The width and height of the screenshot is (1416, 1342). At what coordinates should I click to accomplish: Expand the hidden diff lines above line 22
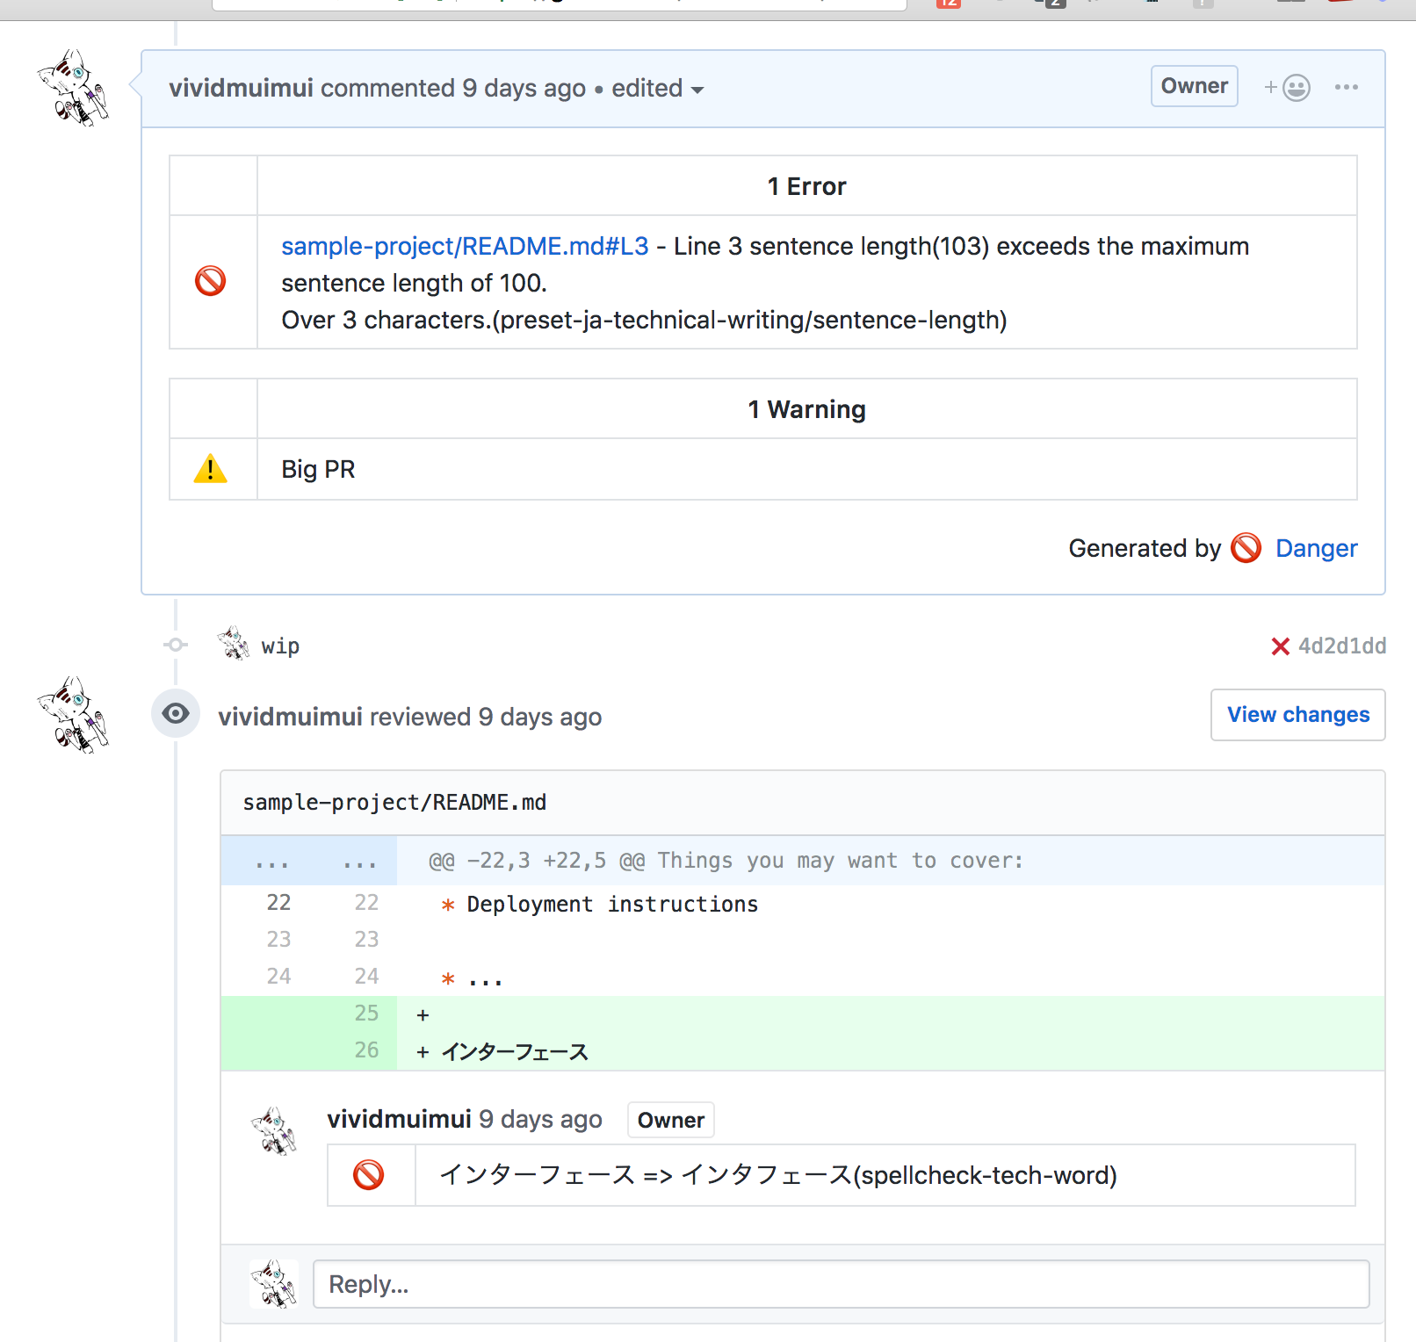click(x=272, y=861)
